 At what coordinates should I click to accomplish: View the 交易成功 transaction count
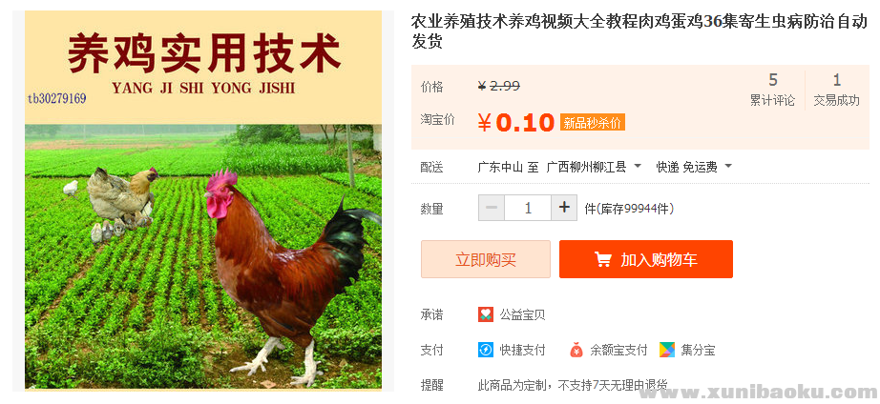(x=837, y=90)
